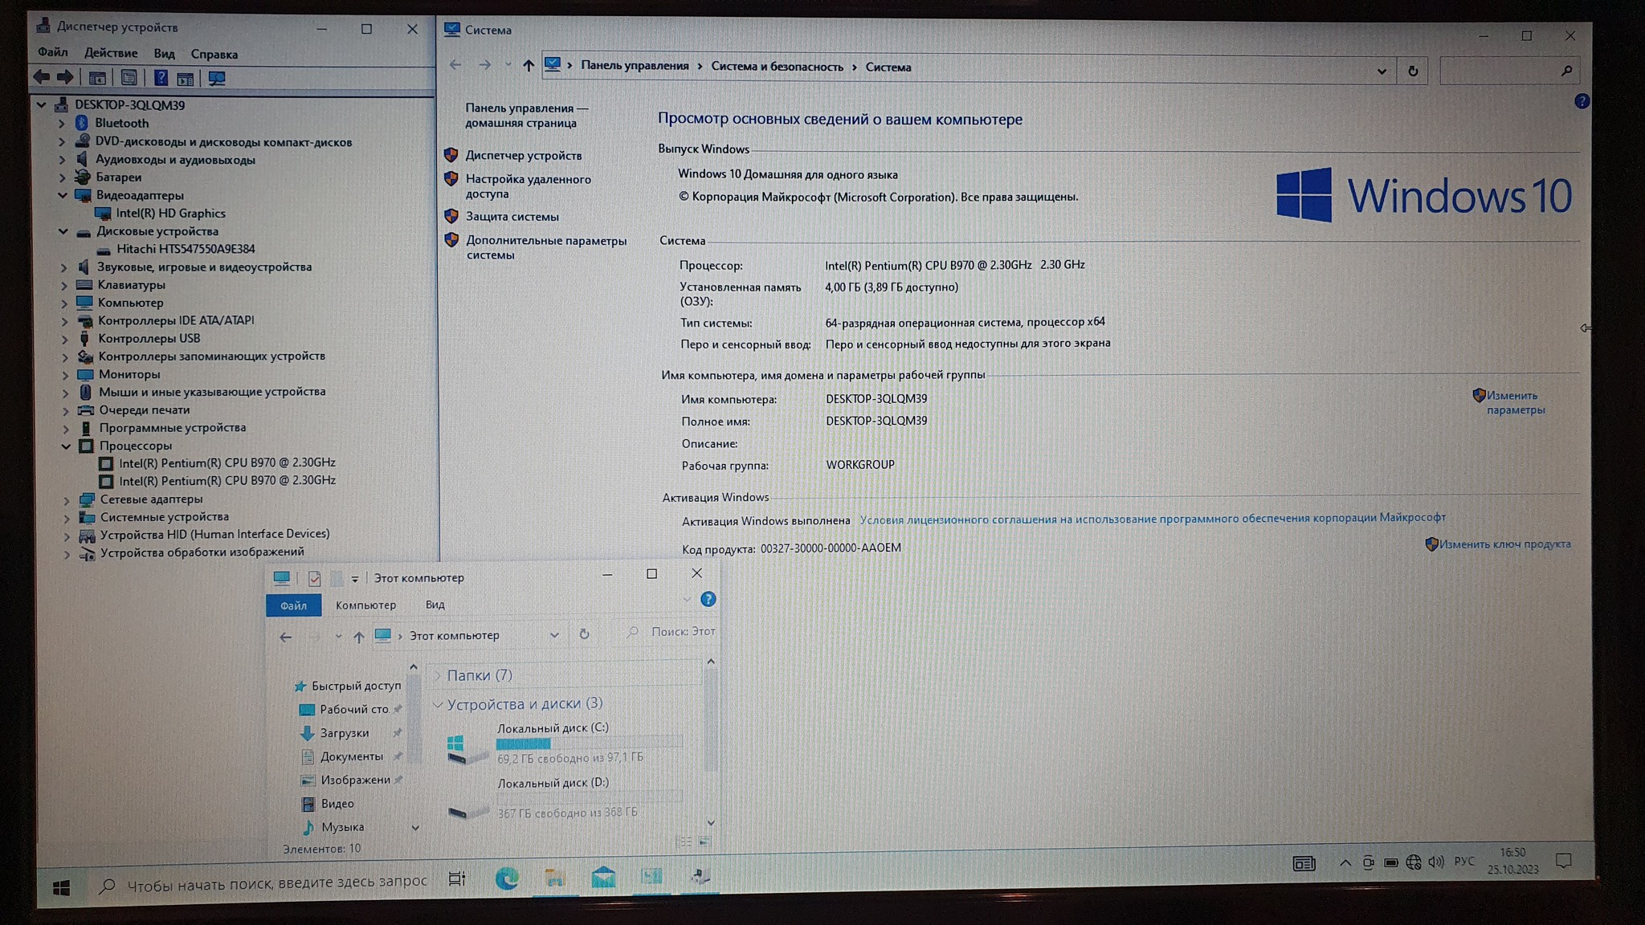1645x925 pixels.
Task: Click the volume icon in system tray
Action: point(1436,862)
